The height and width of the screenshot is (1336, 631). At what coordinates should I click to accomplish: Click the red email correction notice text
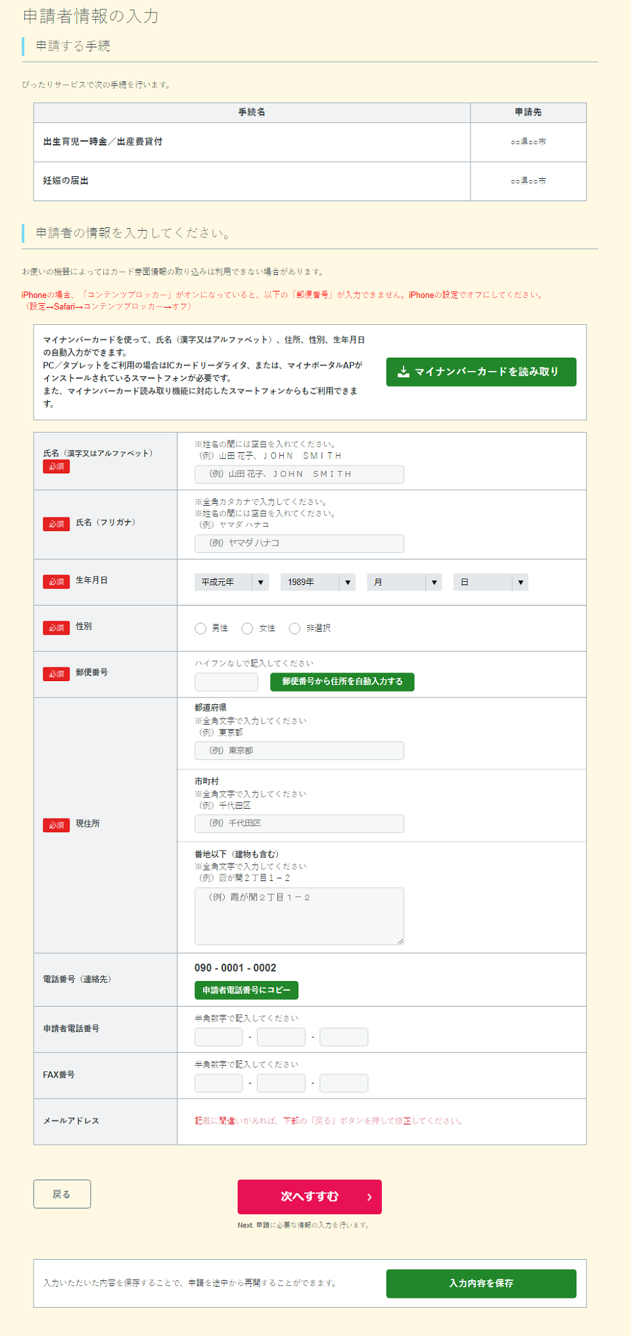pyautogui.click(x=329, y=1121)
